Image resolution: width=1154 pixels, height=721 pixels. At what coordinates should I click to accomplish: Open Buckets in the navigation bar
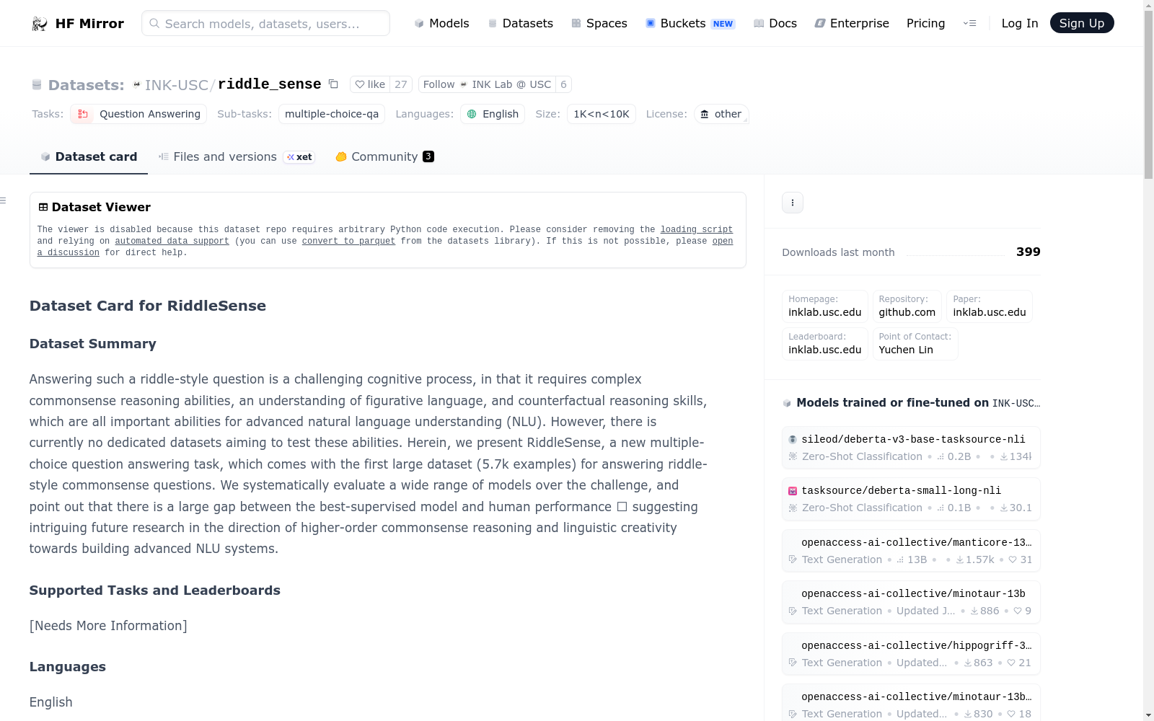(690, 23)
